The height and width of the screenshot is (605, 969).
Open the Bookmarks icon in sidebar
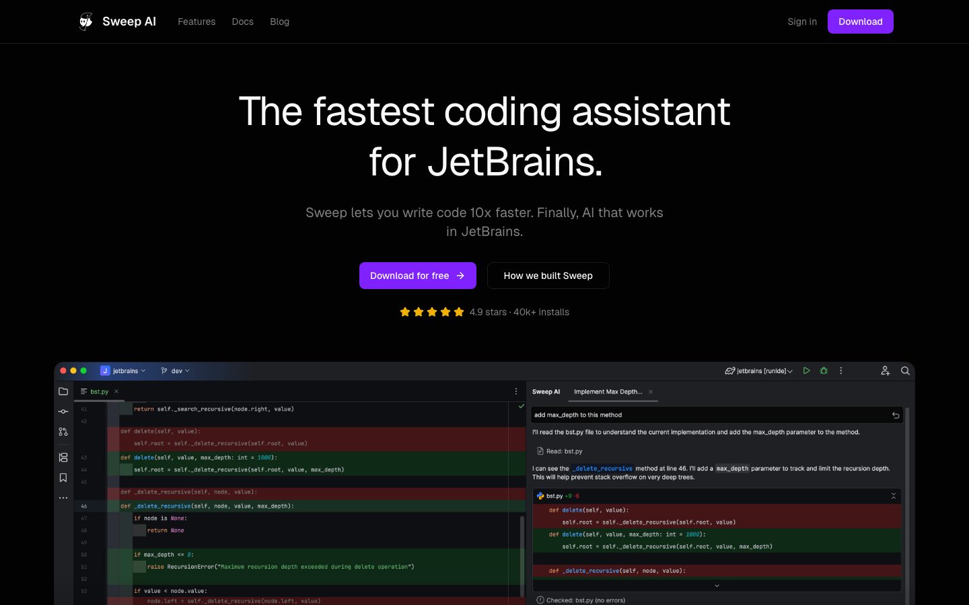(x=63, y=478)
